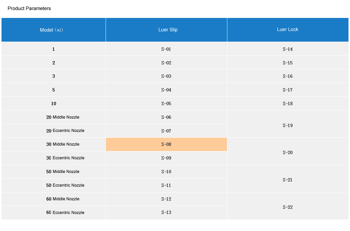
Task: Select the merged S-19 Luer Lock cell
Action: tap(288, 125)
